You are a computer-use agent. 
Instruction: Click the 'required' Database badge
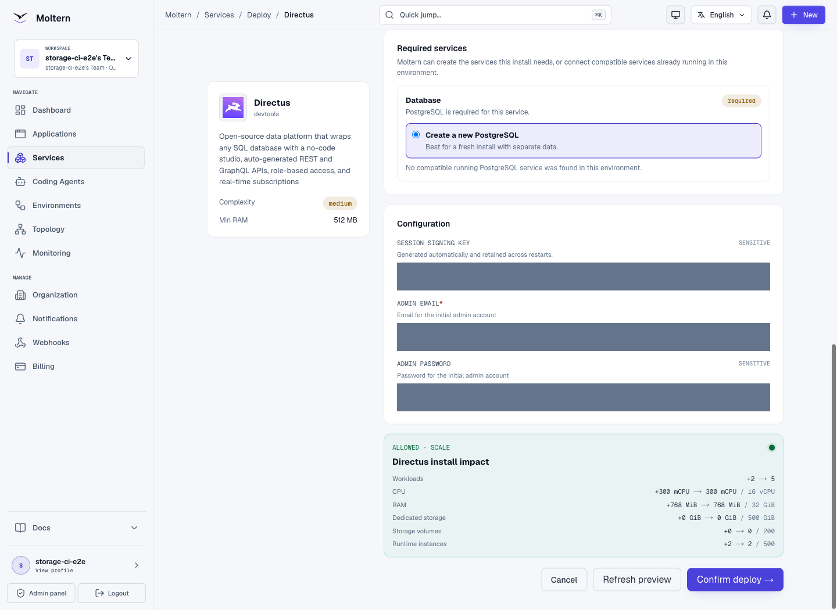(742, 101)
